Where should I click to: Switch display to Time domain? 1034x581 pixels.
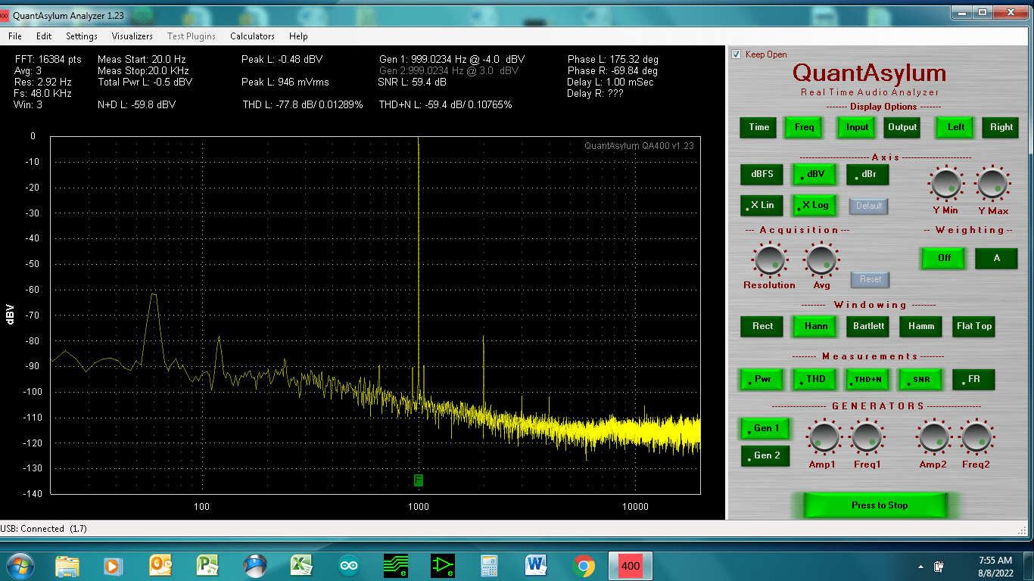(x=759, y=127)
